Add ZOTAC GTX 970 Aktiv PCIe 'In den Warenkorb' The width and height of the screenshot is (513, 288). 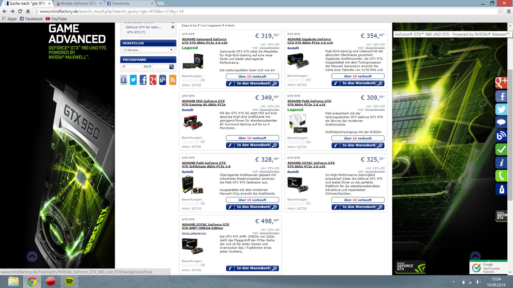358,207
